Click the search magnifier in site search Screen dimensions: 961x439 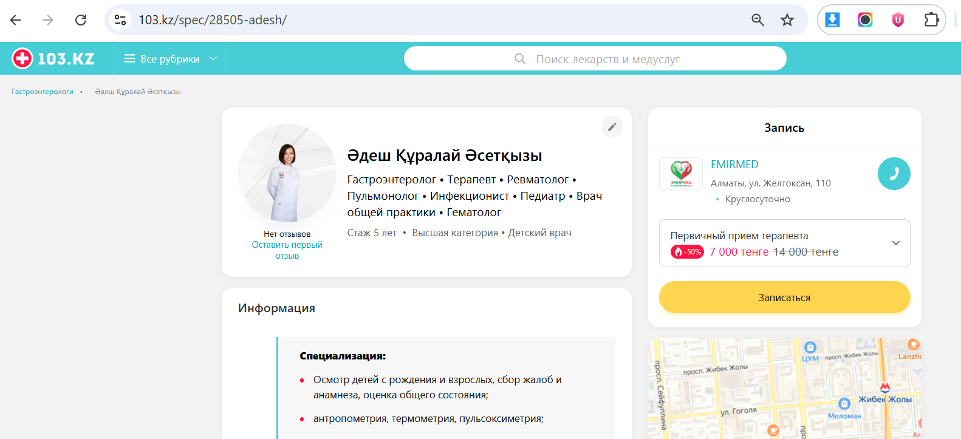(520, 59)
